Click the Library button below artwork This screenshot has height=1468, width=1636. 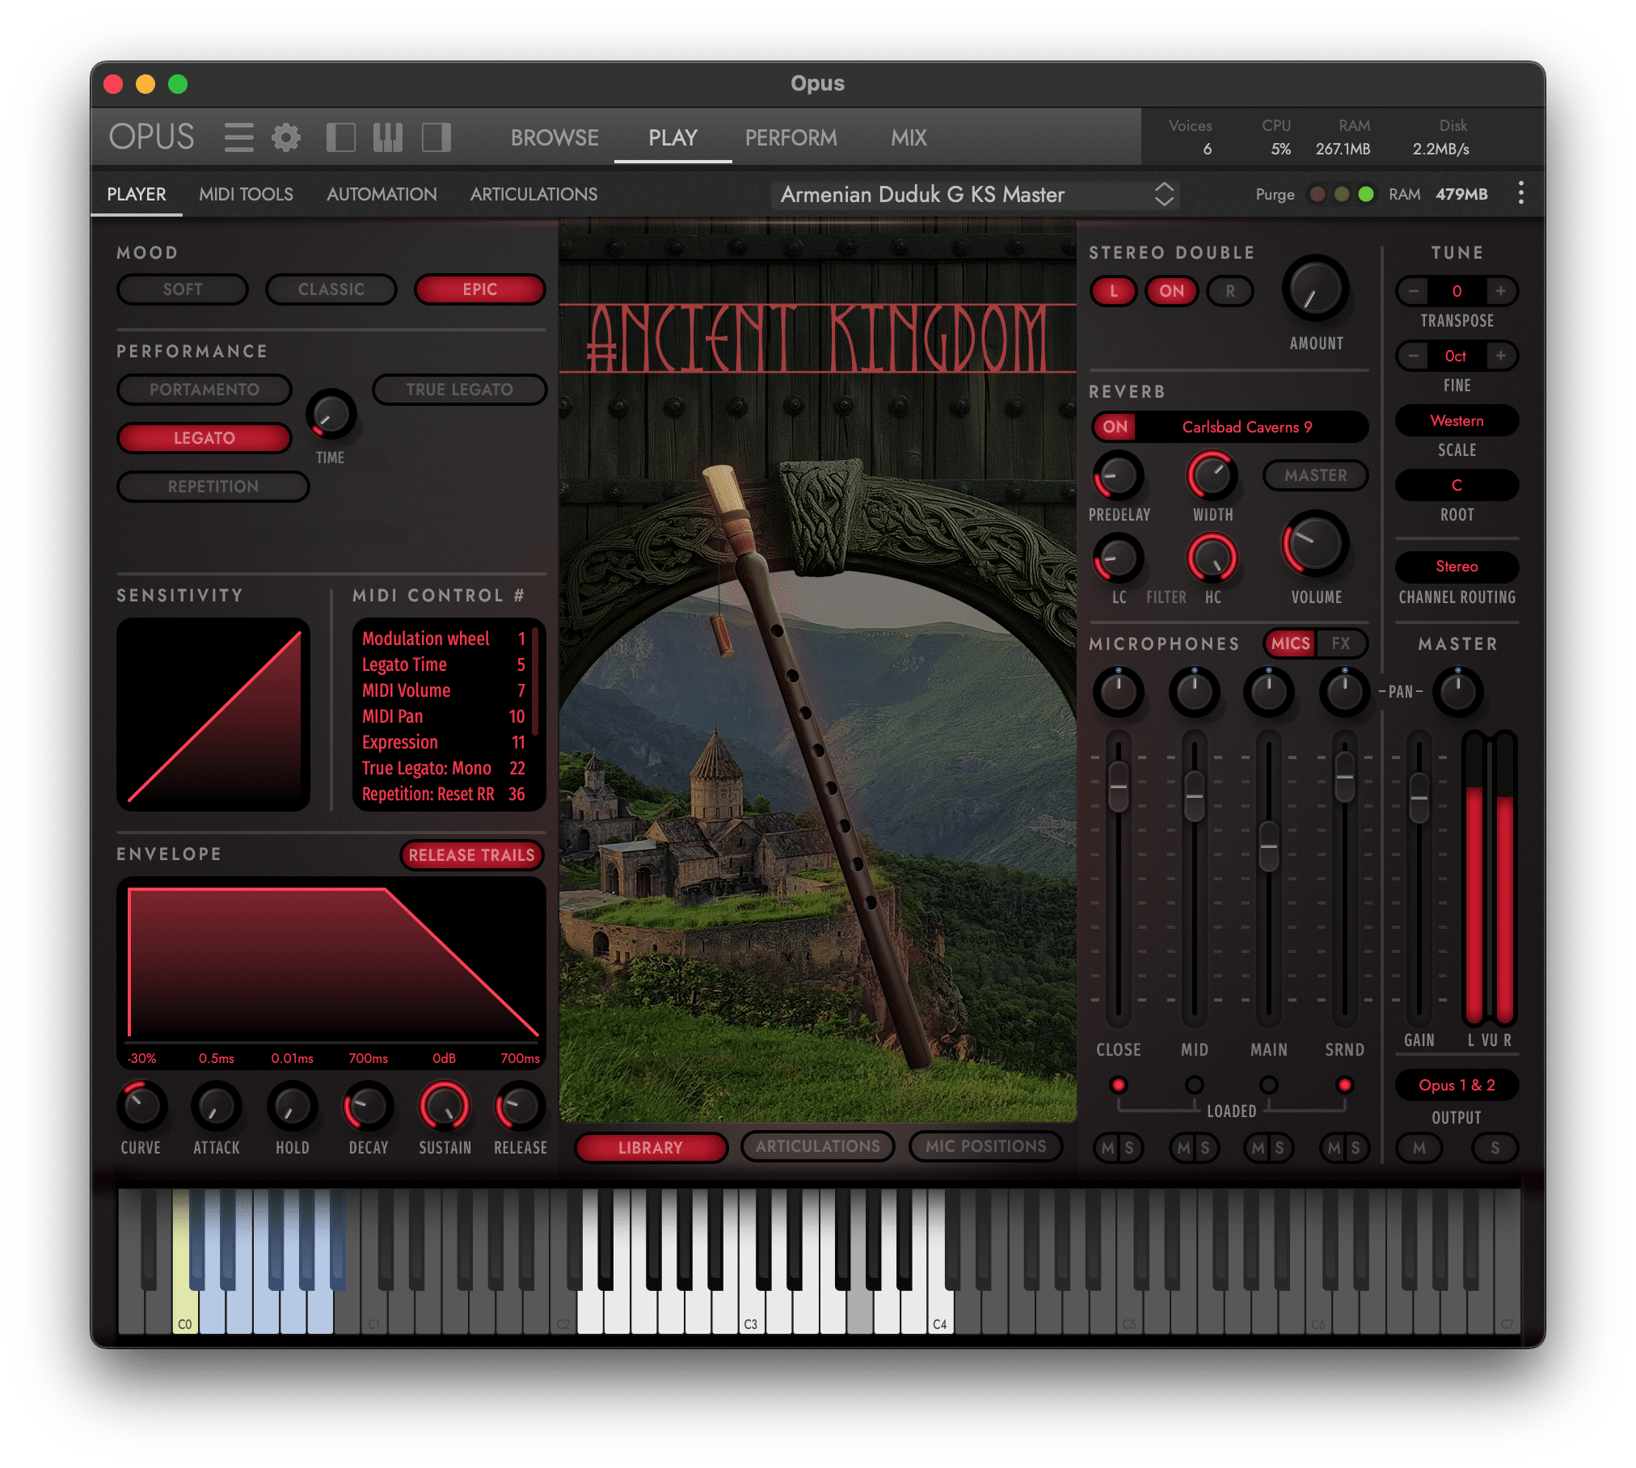click(651, 1146)
